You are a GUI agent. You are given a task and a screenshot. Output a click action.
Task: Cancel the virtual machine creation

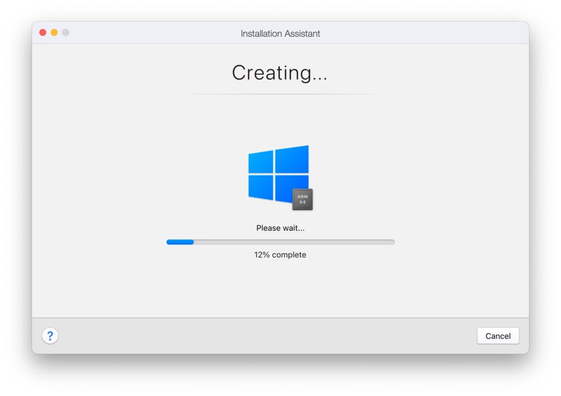(497, 336)
